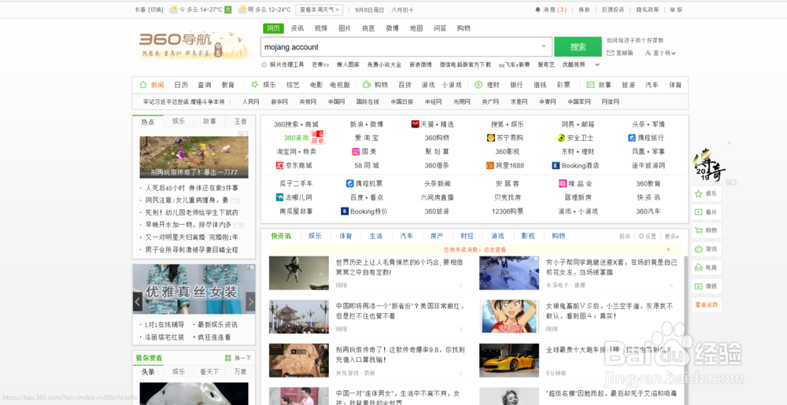Click the 苏宁易购 icon
Screen dimensions: 787x405
tap(491, 138)
